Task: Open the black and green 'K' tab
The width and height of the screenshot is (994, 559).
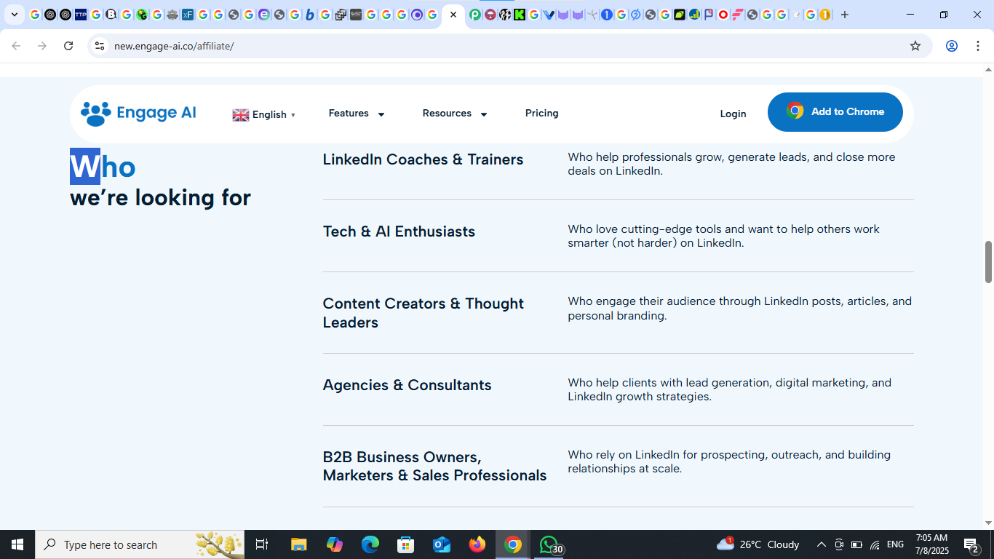Action: [520, 15]
